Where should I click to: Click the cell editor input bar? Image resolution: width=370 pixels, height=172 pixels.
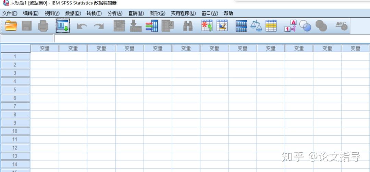212,38
